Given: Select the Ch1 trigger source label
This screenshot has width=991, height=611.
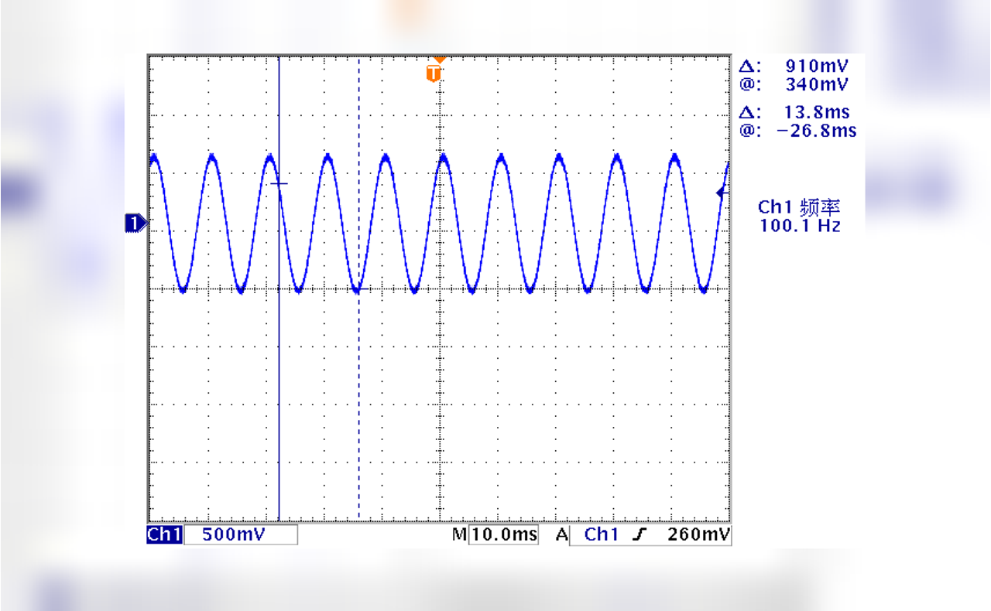Looking at the screenshot, I should [x=599, y=534].
